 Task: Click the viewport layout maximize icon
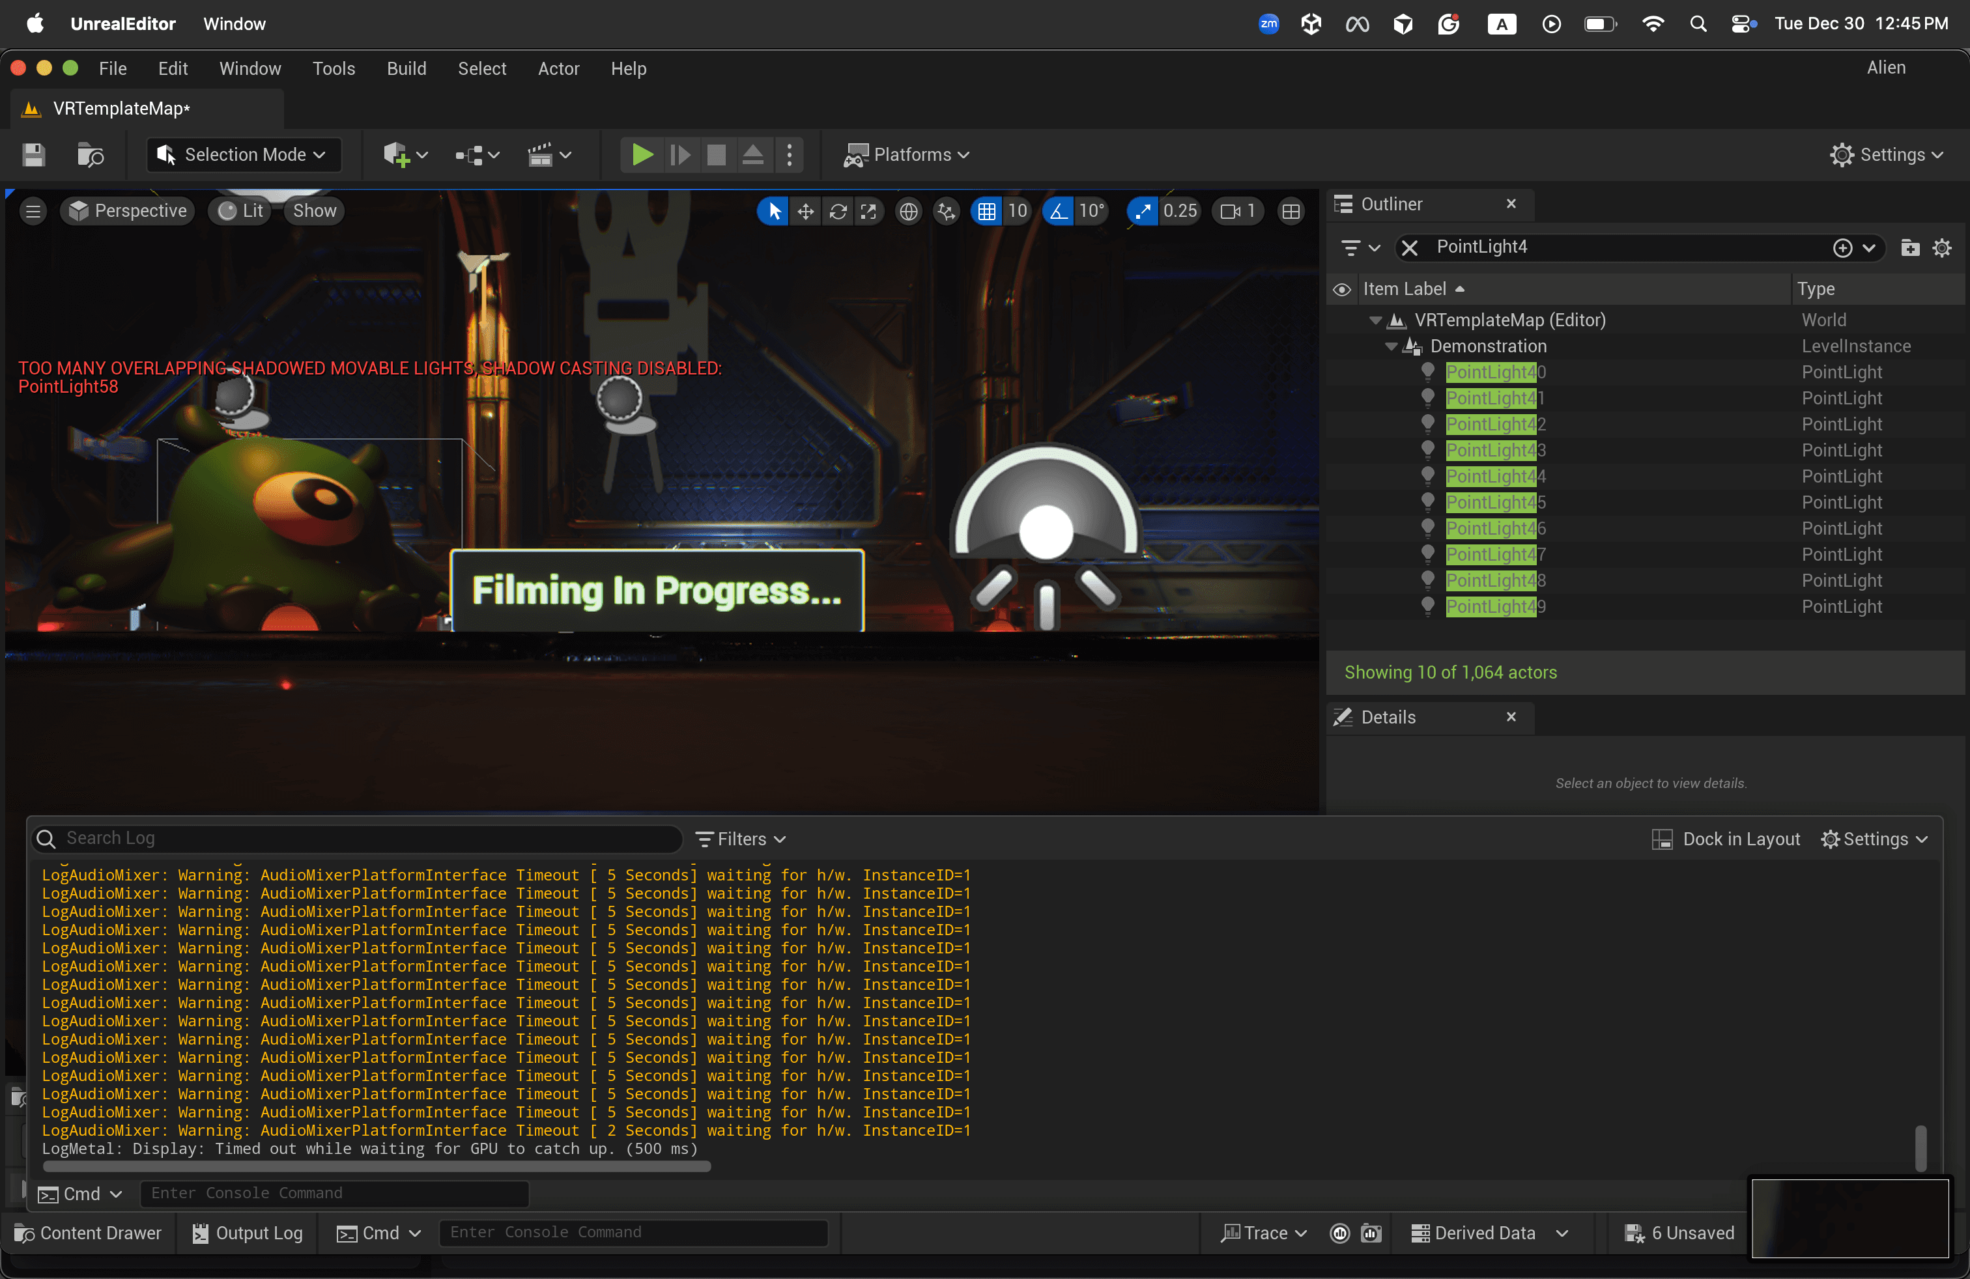coord(1291,212)
